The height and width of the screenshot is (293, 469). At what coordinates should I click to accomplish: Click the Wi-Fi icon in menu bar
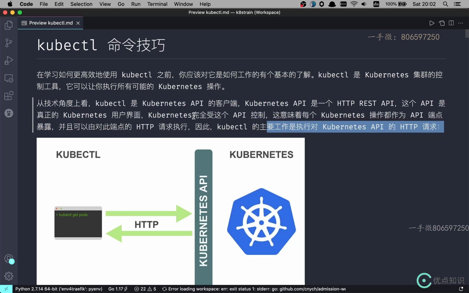pos(354,4)
